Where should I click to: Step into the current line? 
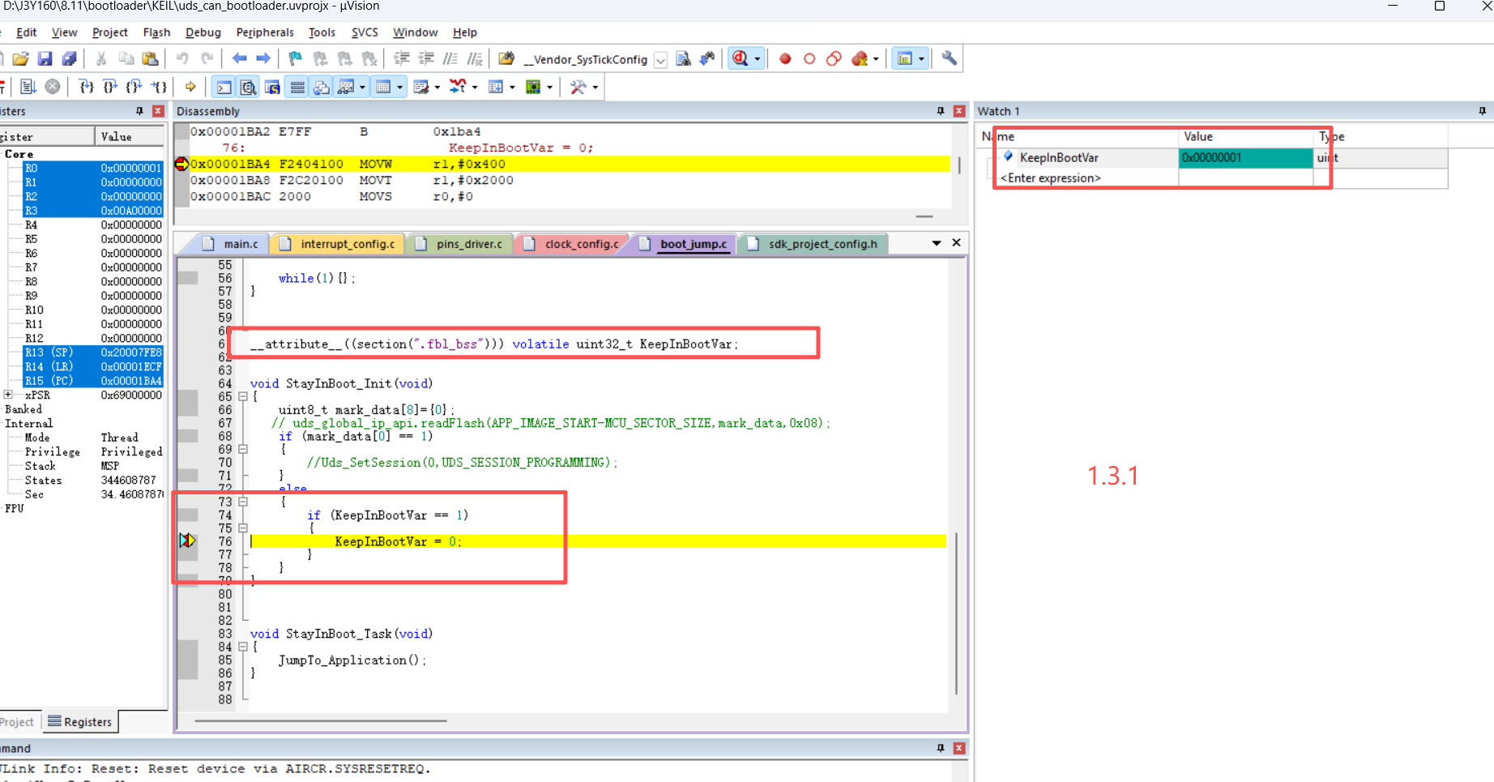point(86,87)
